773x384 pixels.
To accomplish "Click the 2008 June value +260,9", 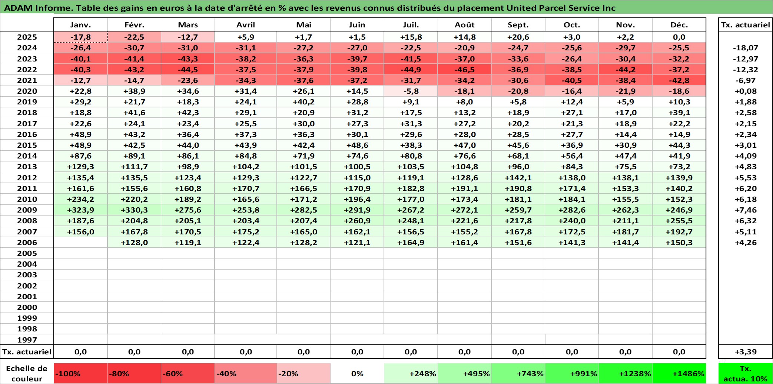I will [x=357, y=221].
